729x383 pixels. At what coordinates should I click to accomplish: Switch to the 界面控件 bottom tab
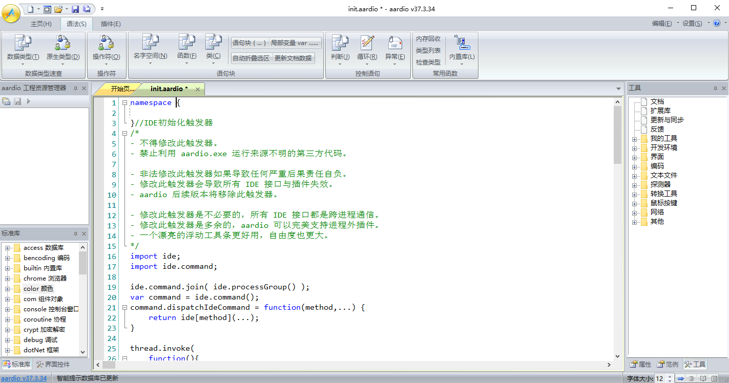(x=53, y=365)
